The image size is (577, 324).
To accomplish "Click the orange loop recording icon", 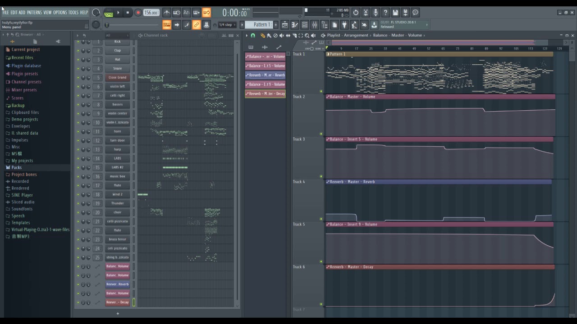I will coord(206,13).
